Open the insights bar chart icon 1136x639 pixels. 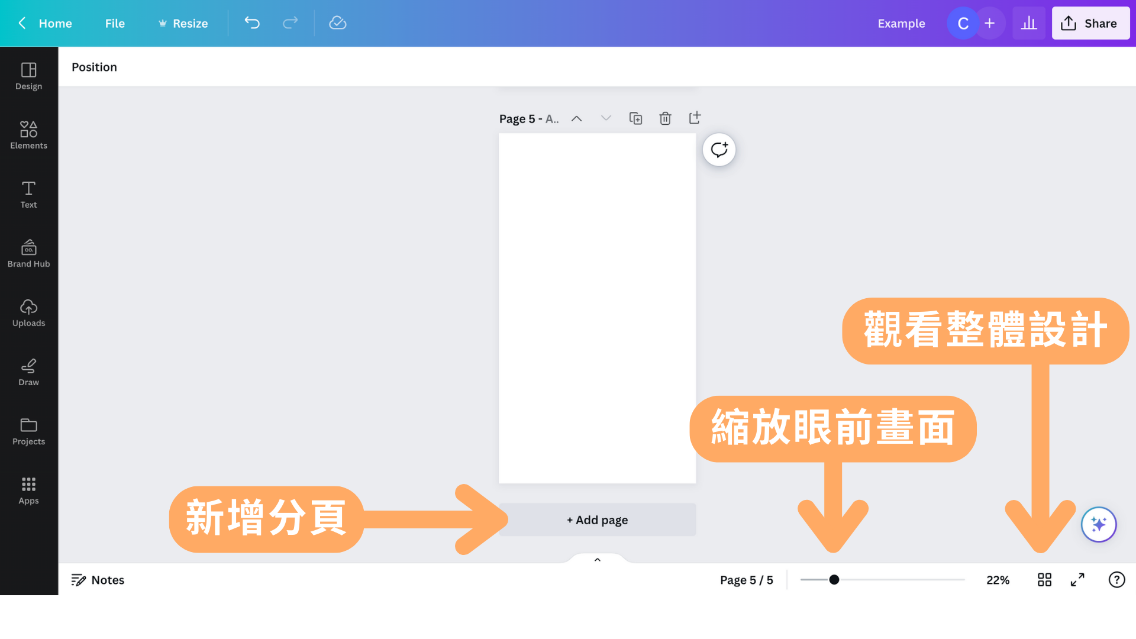[1029, 23]
